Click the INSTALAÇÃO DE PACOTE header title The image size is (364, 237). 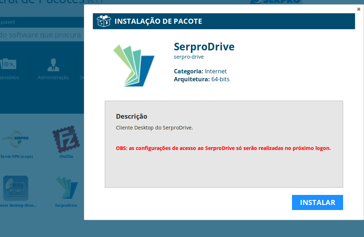point(158,21)
